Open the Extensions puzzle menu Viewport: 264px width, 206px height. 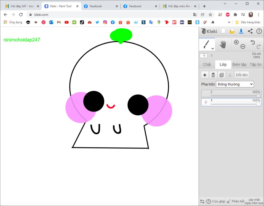pos(235,15)
